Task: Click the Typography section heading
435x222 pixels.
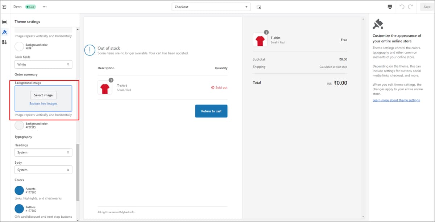Action: point(23,137)
